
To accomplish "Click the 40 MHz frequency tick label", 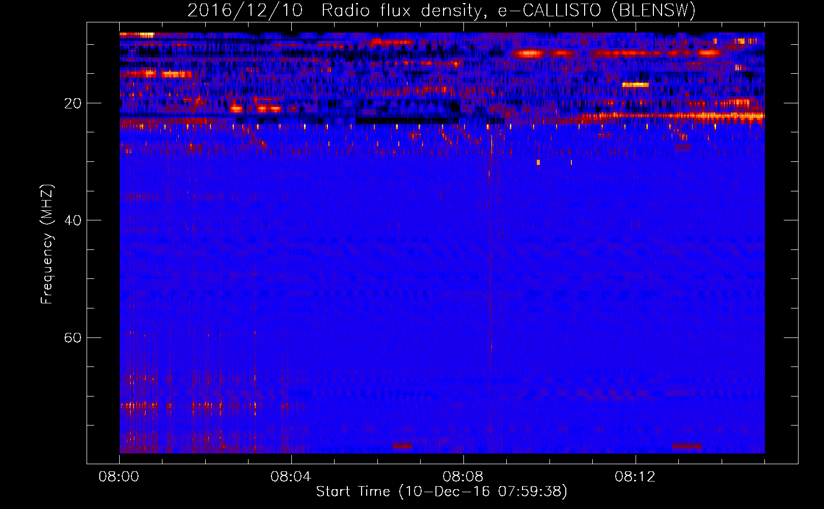I will [x=73, y=220].
